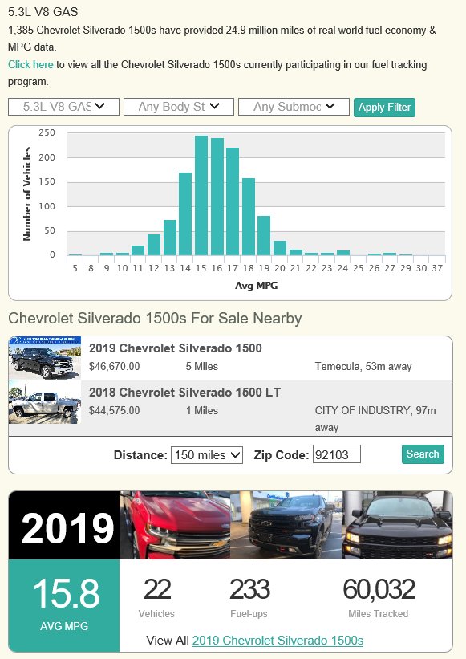466x659 pixels.
Task: Click the middle black Silverado parking-lot photo
Action: point(286,525)
